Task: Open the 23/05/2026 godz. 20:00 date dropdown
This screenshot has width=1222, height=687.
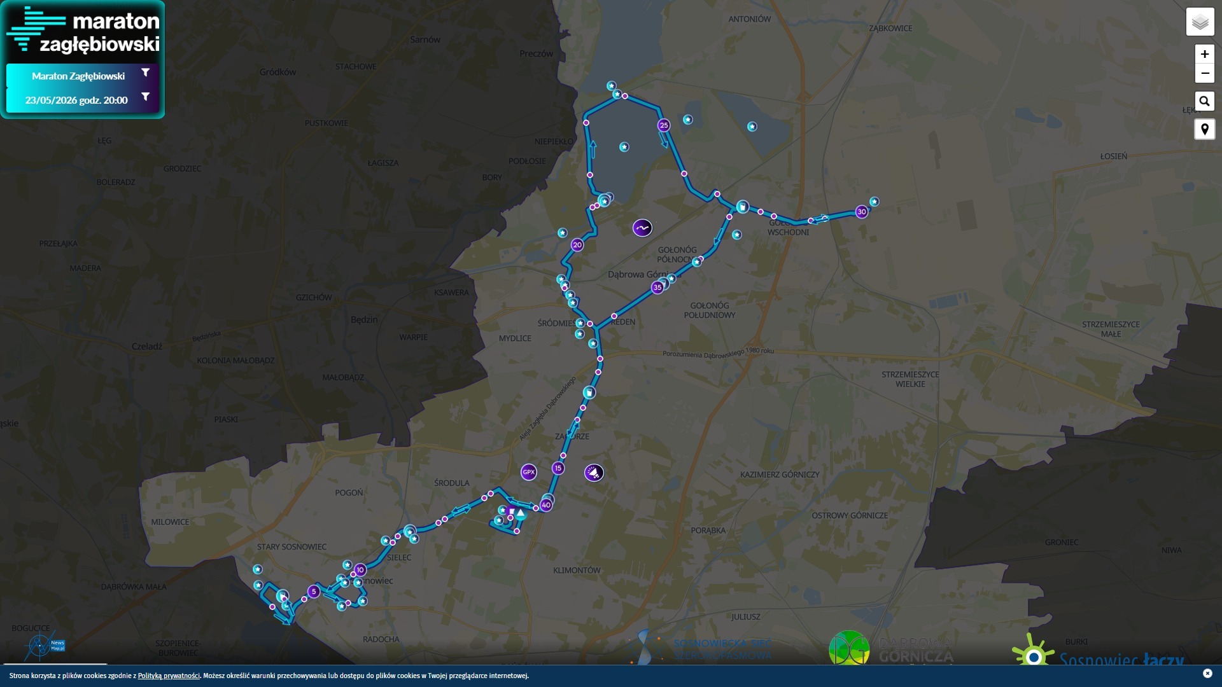Action: (x=82, y=100)
